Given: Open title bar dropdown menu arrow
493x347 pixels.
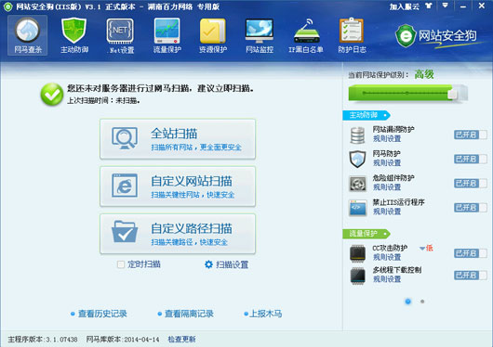Looking at the screenshot, I should pos(445,6).
